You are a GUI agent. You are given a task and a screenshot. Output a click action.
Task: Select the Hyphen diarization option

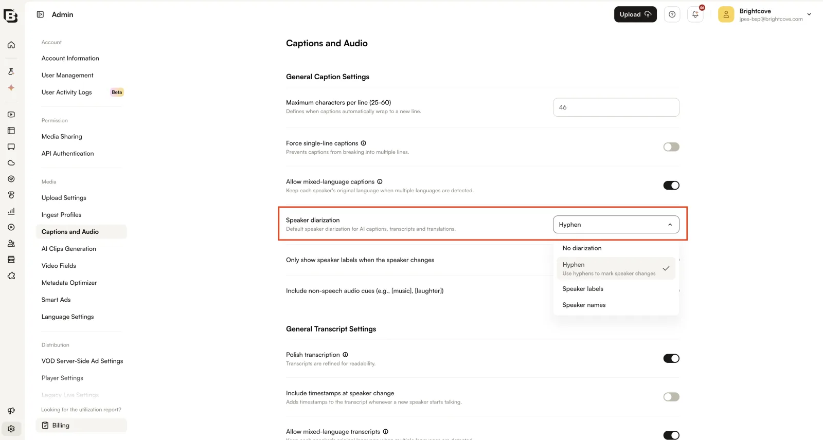(616, 268)
